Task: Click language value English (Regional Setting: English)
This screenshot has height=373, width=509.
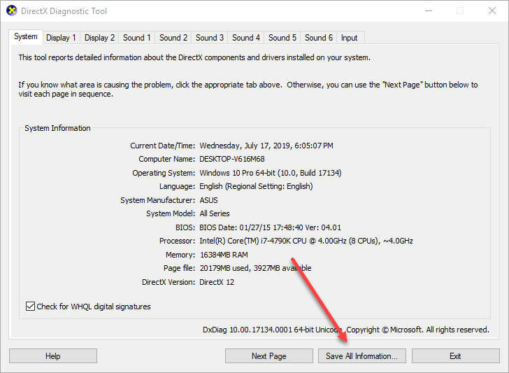Action: click(x=256, y=186)
